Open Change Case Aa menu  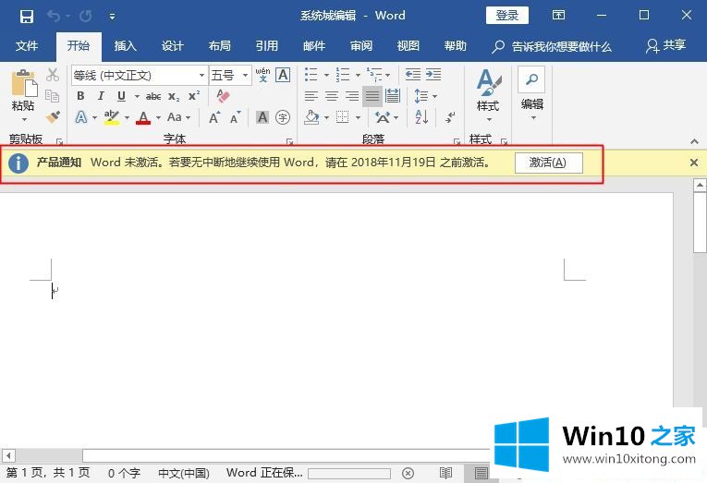[x=178, y=117]
